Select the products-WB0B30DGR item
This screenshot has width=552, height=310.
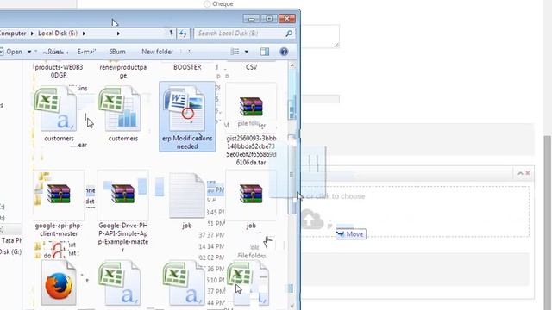pos(59,71)
